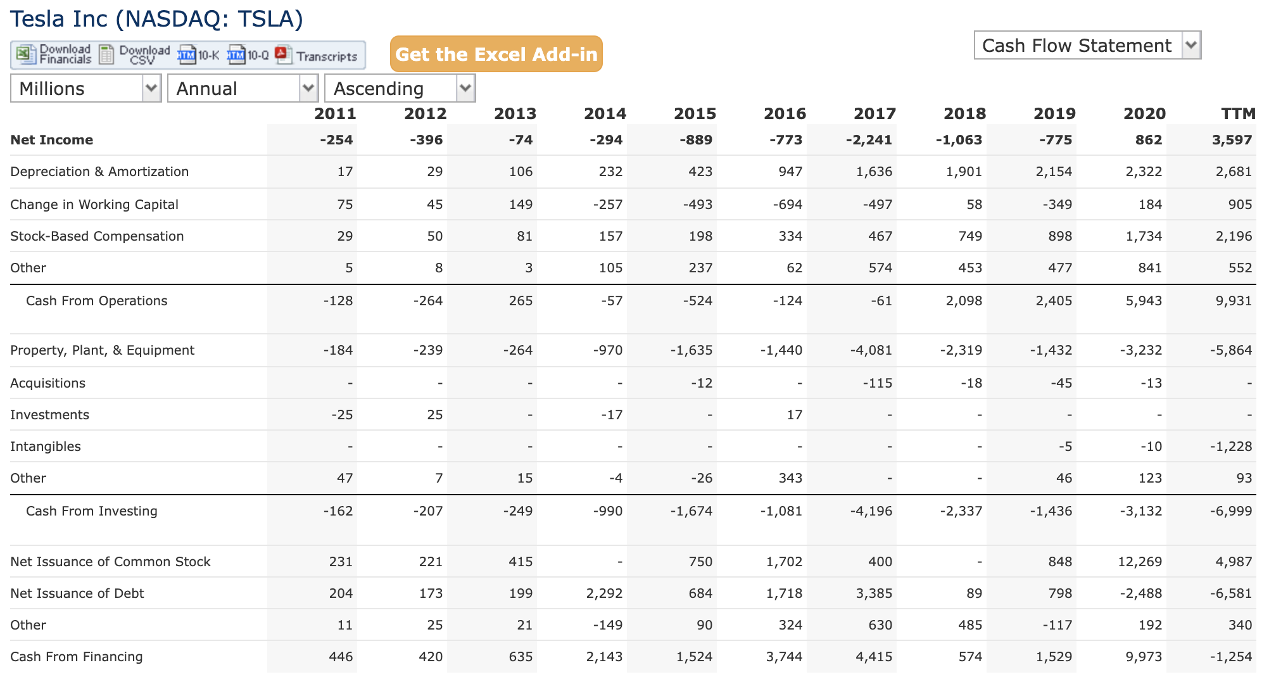Screen dimensions: 1269x684
Task: Click the TTM column header
Action: point(1238,114)
